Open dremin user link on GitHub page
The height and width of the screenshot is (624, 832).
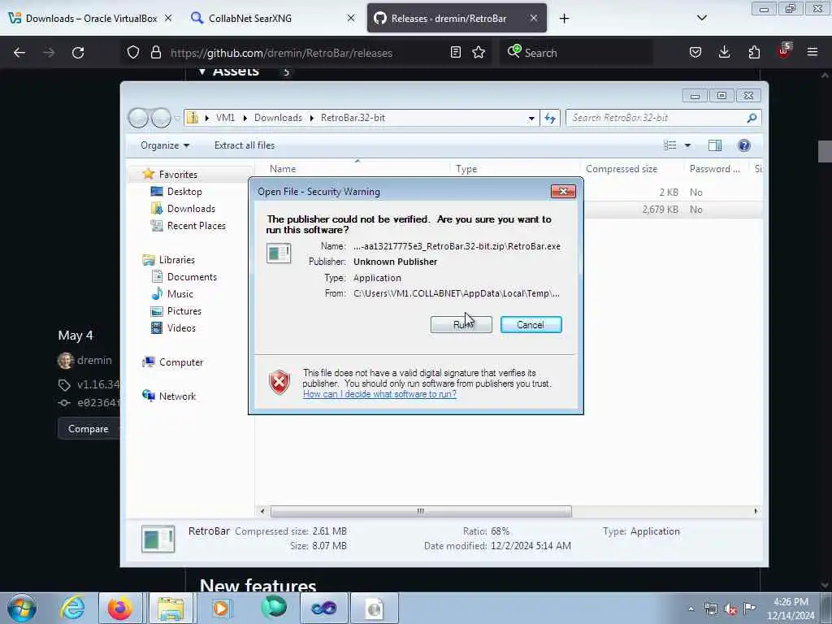click(94, 360)
